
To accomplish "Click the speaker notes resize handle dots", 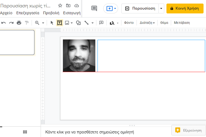I will [132, 125].
